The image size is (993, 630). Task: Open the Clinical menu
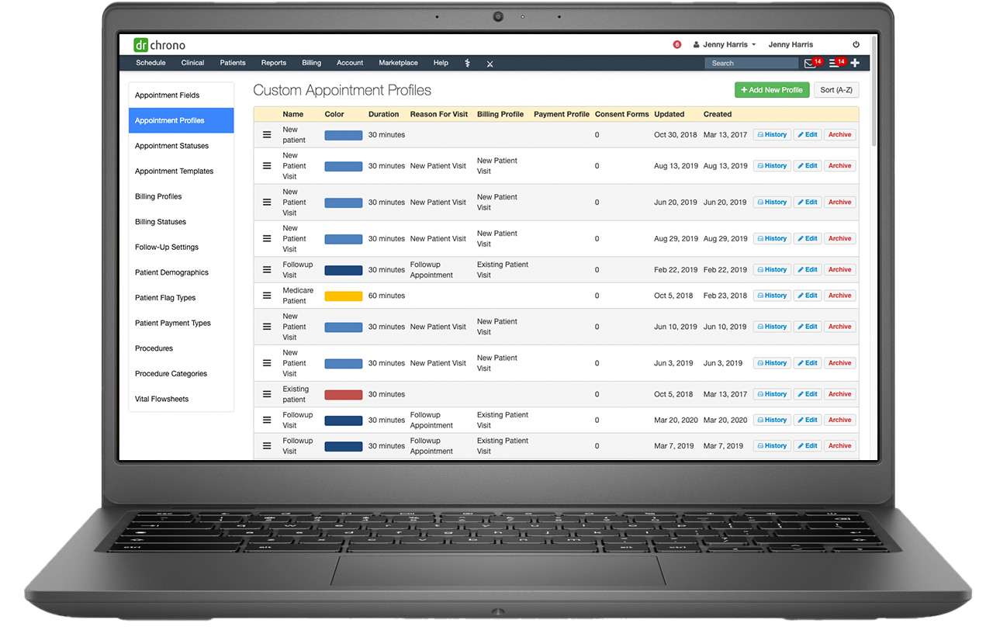[192, 63]
